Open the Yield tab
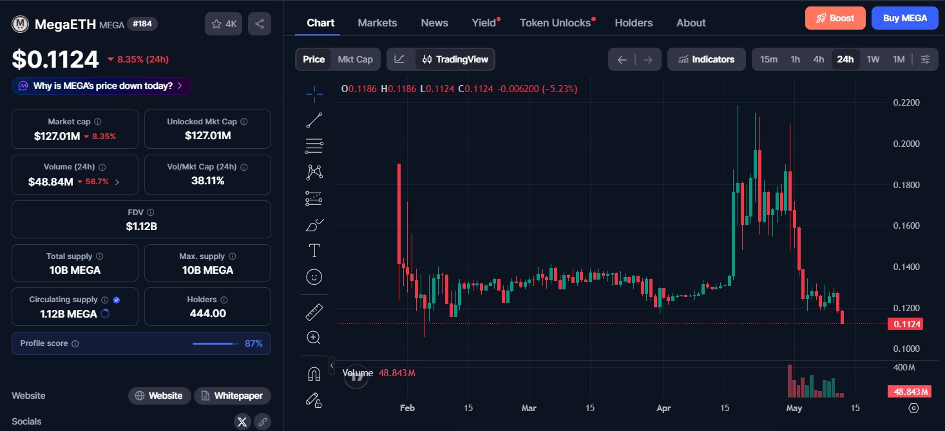945x431 pixels. pyautogui.click(x=485, y=23)
